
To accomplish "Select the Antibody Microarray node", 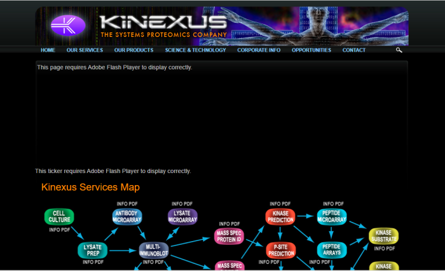I will click(x=127, y=217).
